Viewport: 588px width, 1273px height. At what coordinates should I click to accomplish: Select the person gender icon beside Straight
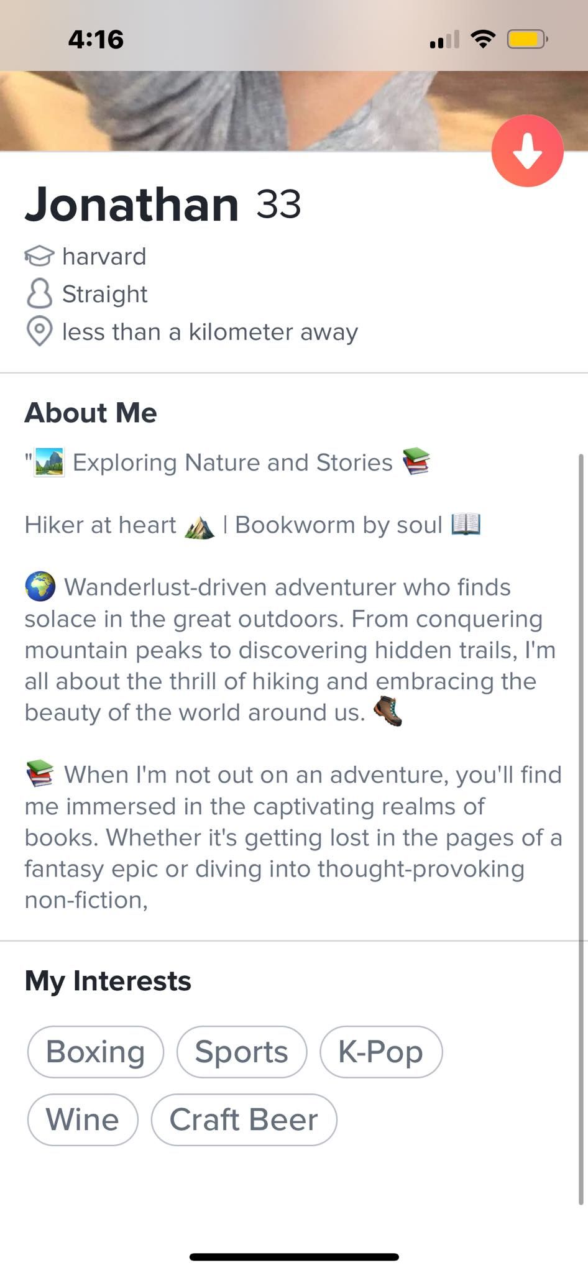pyautogui.click(x=39, y=293)
